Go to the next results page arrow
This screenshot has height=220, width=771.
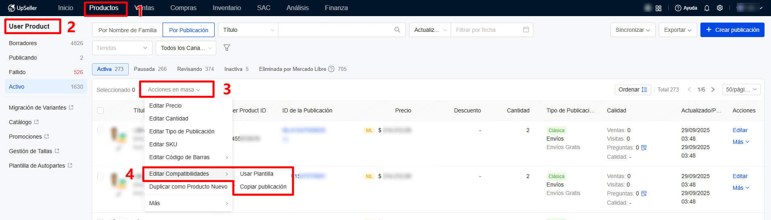coord(713,89)
